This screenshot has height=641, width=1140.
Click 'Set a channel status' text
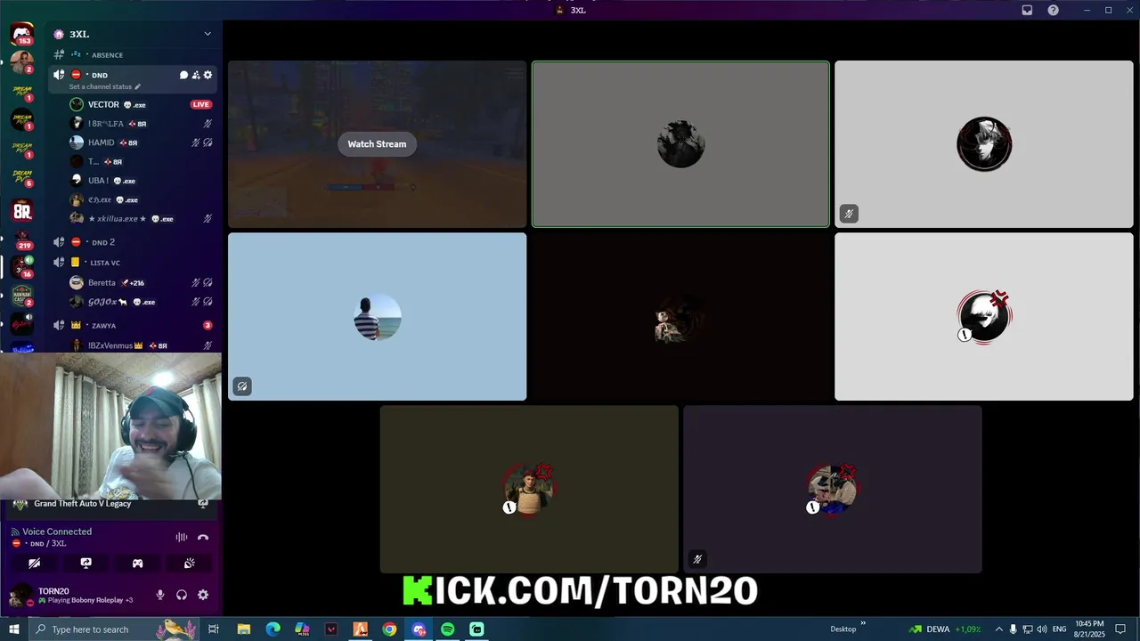tap(101, 86)
